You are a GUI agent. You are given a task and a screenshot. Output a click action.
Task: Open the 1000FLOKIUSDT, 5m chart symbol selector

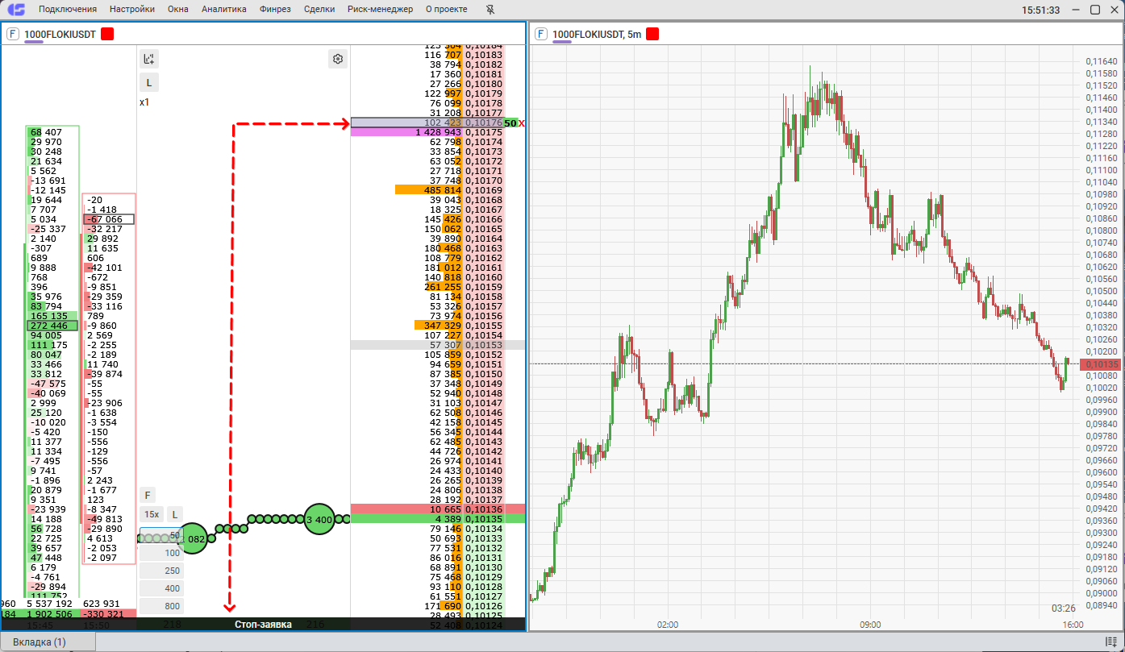tap(597, 34)
